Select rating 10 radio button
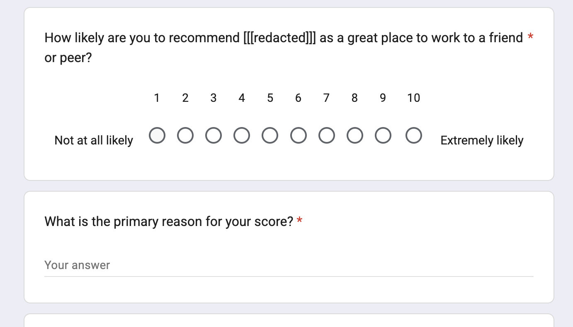573x327 pixels. tap(413, 135)
